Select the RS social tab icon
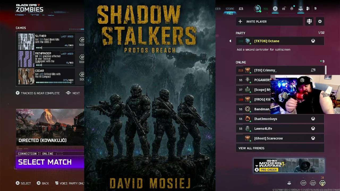Screen dimensions: 340x191 pyautogui.click(x=301, y=8)
